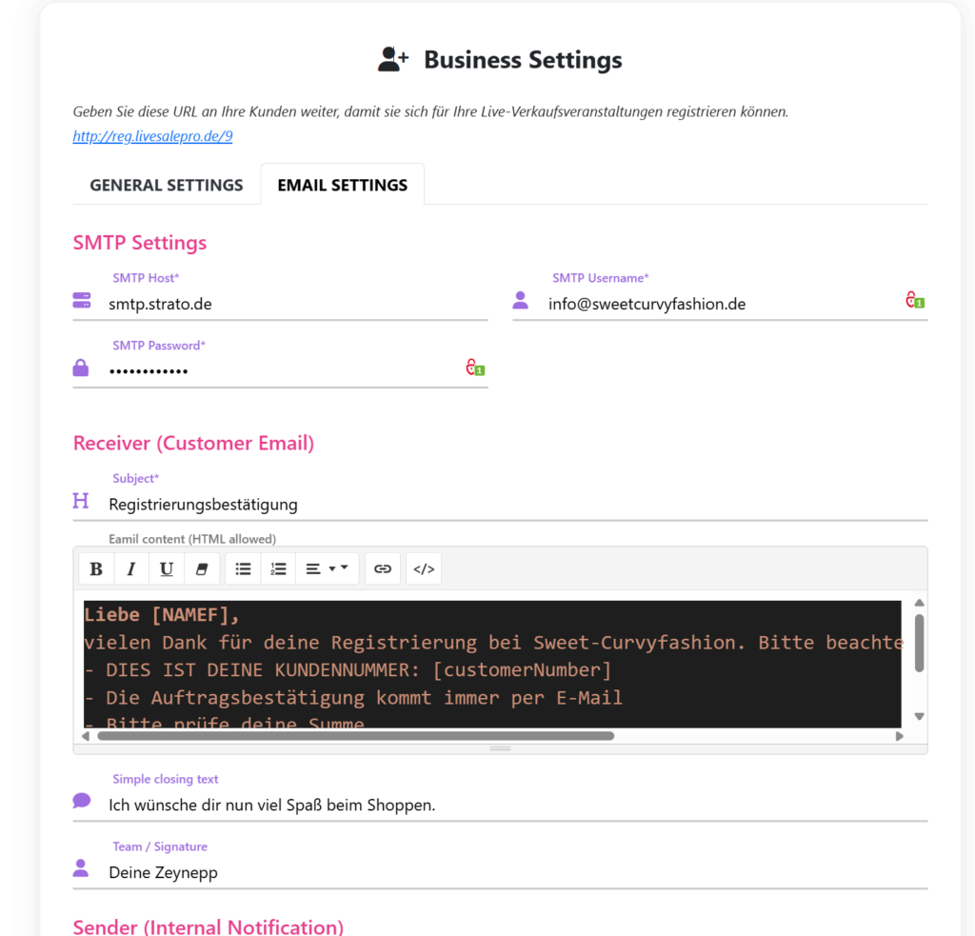This screenshot has height=936, width=975.
Task: Insert an unordered bullet list
Action: pos(243,569)
